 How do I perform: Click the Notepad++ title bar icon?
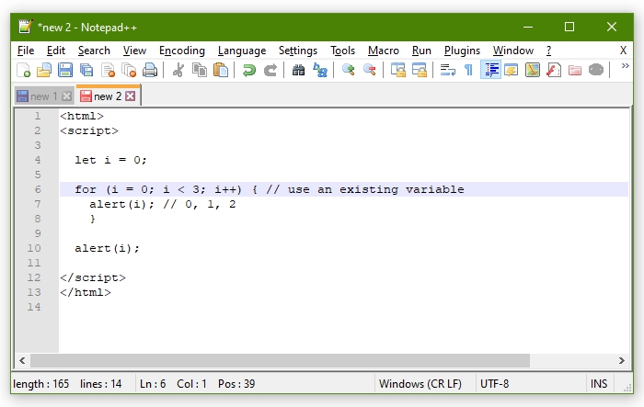26,27
